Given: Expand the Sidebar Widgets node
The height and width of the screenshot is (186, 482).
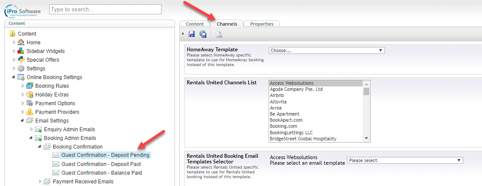Looking at the screenshot, I should tap(14, 51).
